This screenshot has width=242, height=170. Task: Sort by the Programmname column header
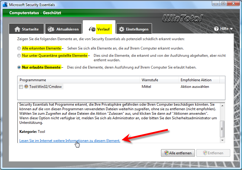(79, 80)
